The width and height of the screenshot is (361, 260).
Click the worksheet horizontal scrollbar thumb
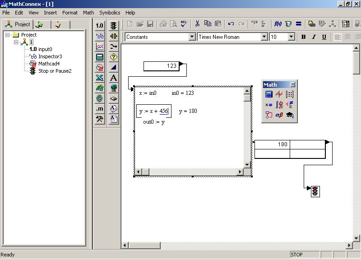coord(144,246)
